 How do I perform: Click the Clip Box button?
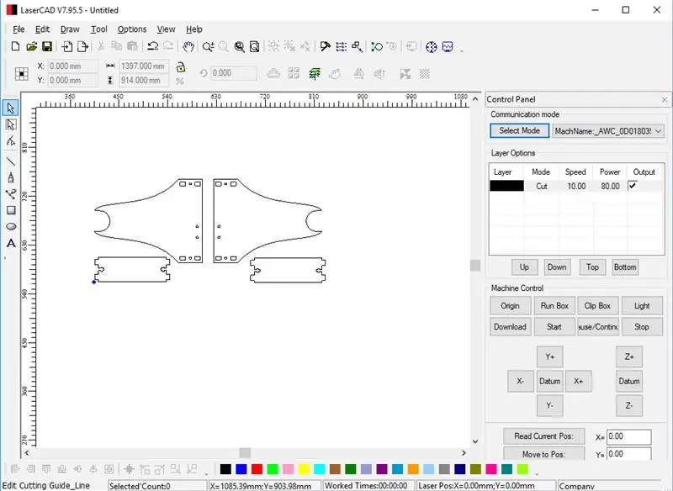597,306
